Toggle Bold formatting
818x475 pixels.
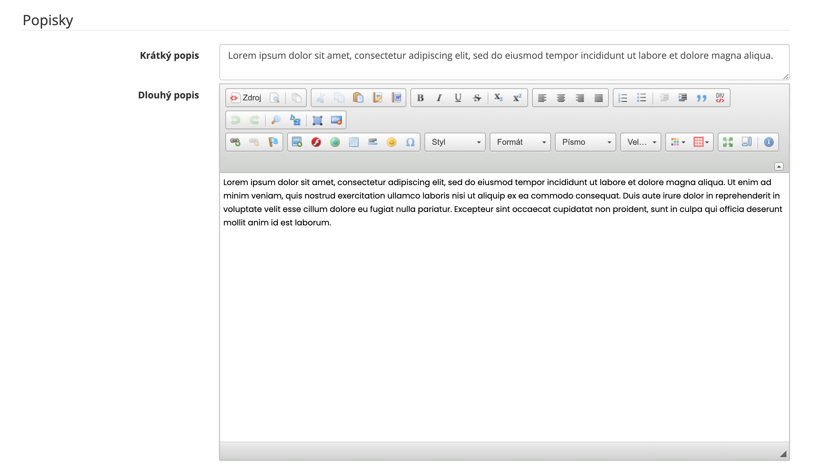tap(420, 98)
